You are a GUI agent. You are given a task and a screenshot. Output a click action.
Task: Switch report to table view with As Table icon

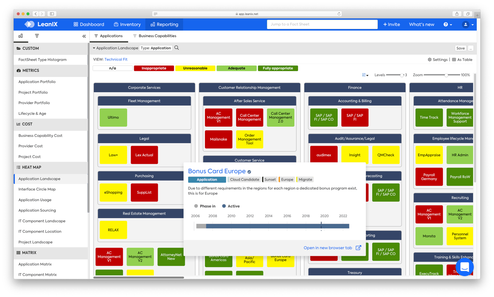point(463,59)
